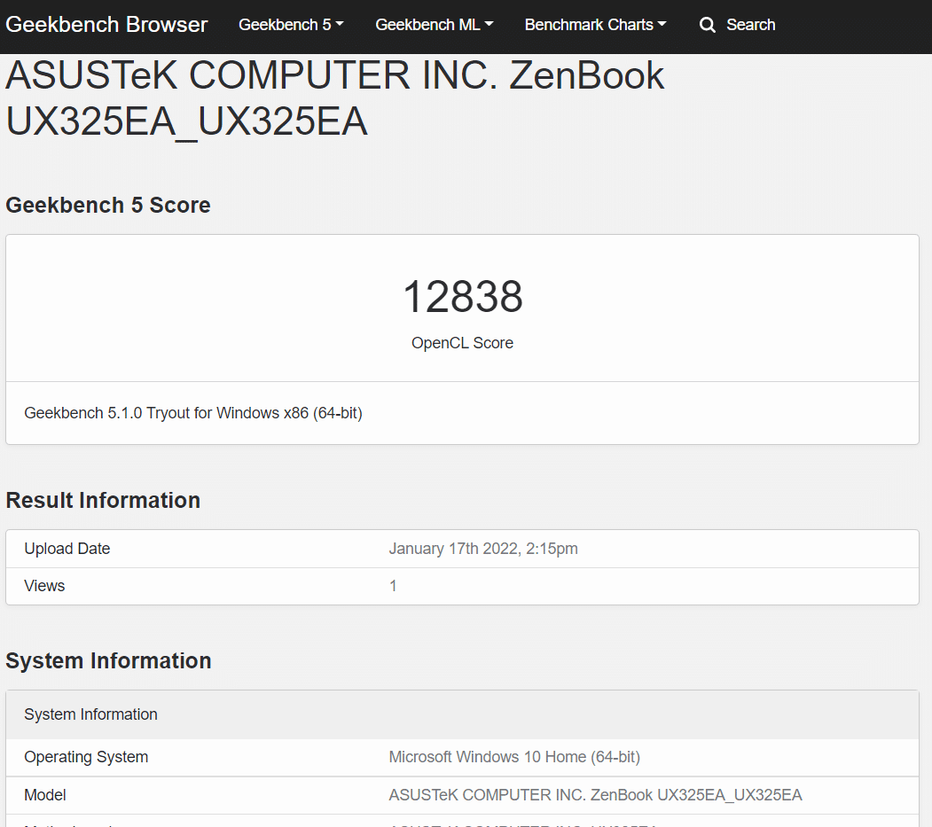Click the bold System Information section heading

click(x=109, y=660)
